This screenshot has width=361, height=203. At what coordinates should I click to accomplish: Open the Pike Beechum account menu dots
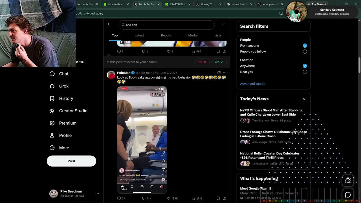point(97,194)
